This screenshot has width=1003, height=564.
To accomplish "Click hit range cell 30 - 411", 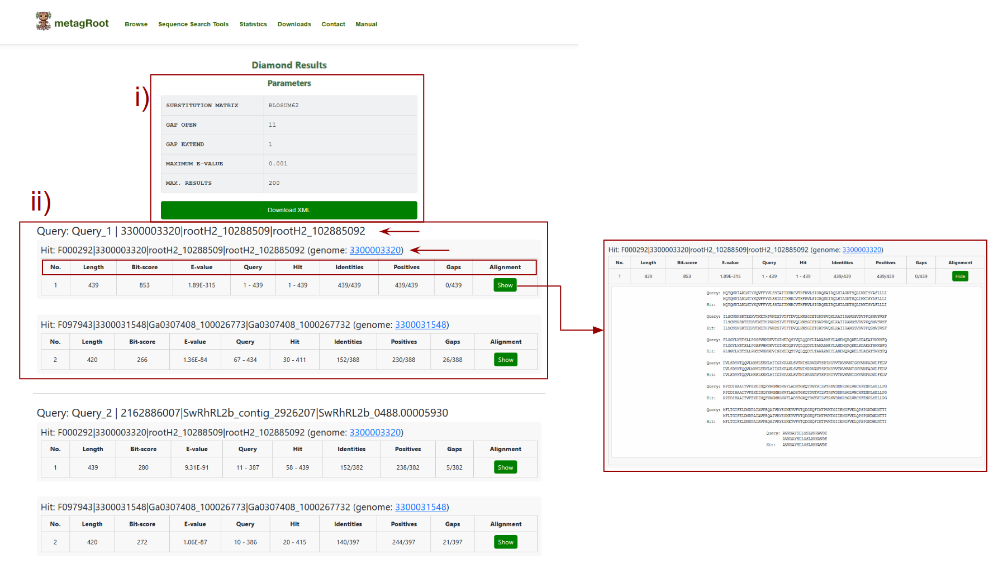I will [294, 360].
